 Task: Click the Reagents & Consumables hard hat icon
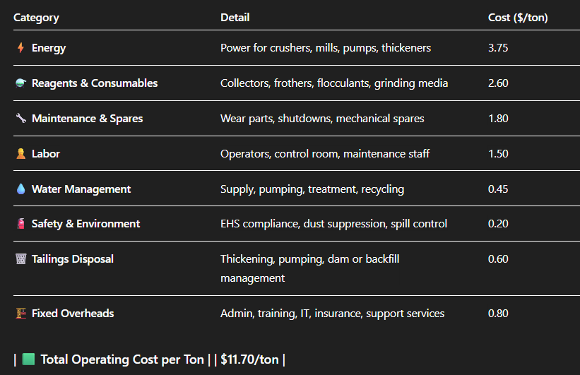click(x=20, y=83)
